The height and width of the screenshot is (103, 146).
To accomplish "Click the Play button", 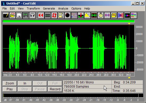I will pos(10,89).
